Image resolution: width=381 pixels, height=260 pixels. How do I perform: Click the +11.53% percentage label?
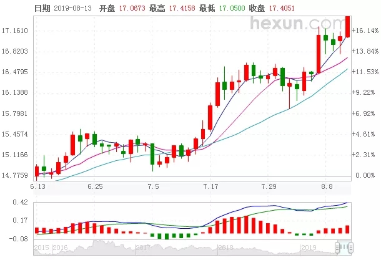click(x=365, y=72)
